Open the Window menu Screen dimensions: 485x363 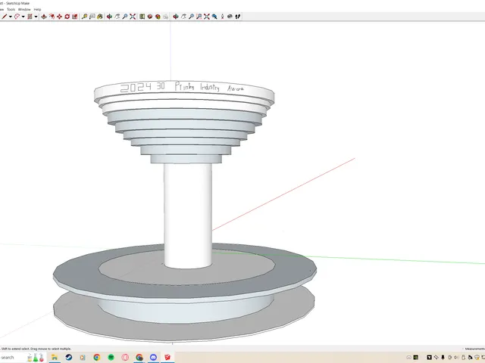tap(24, 10)
